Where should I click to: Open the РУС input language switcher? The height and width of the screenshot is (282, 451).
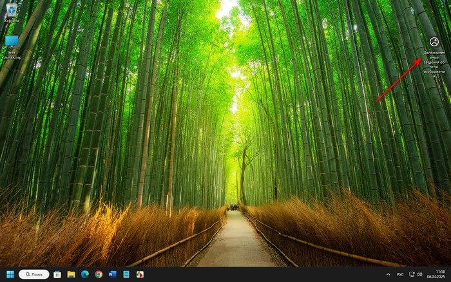[399, 274]
